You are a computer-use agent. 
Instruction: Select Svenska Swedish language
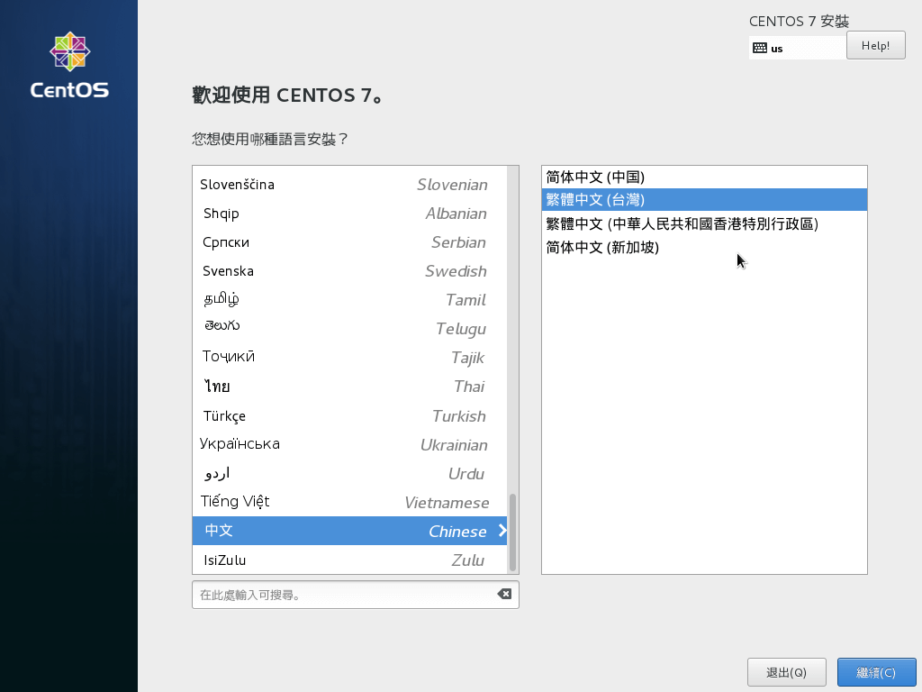click(x=297, y=271)
